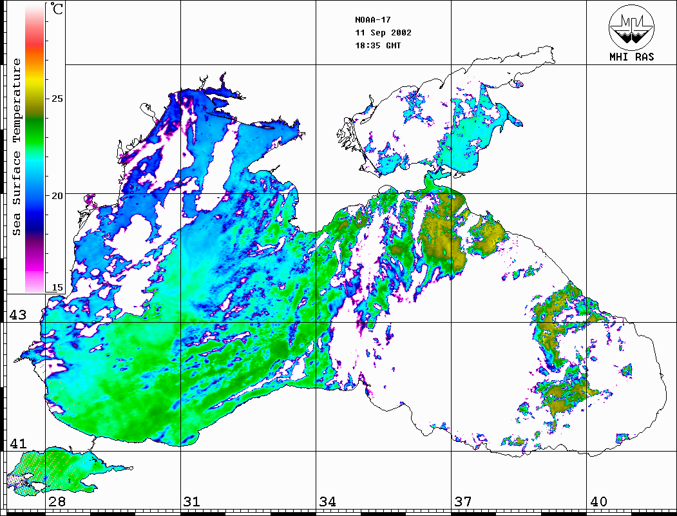This screenshot has width=677, height=516.
Task: Click the '20' tick on color scale
Action: coord(57,196)
